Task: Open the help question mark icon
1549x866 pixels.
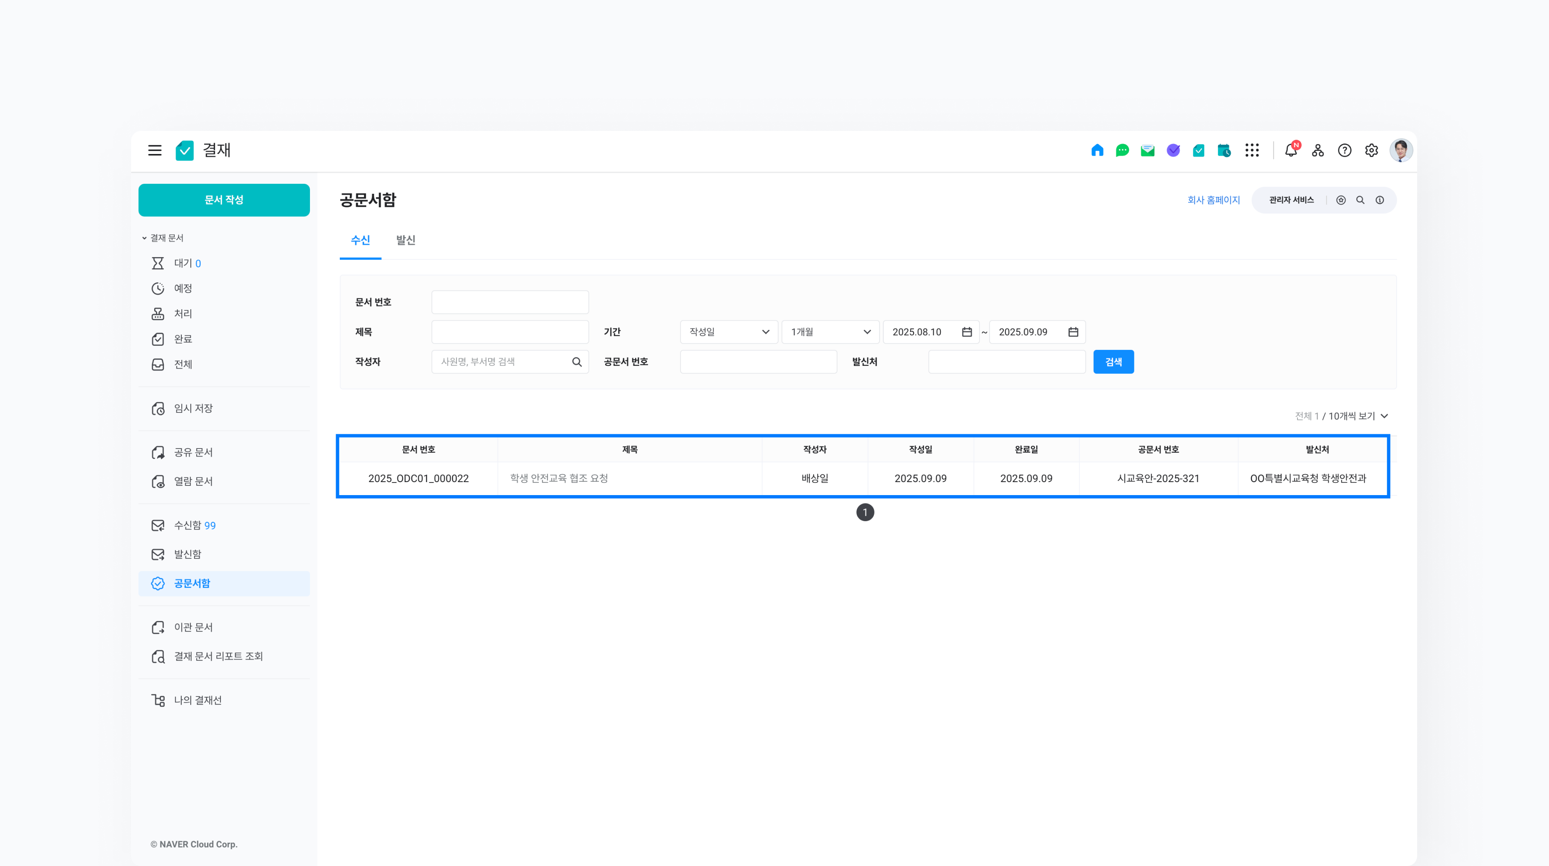Action: (1344, 150)
